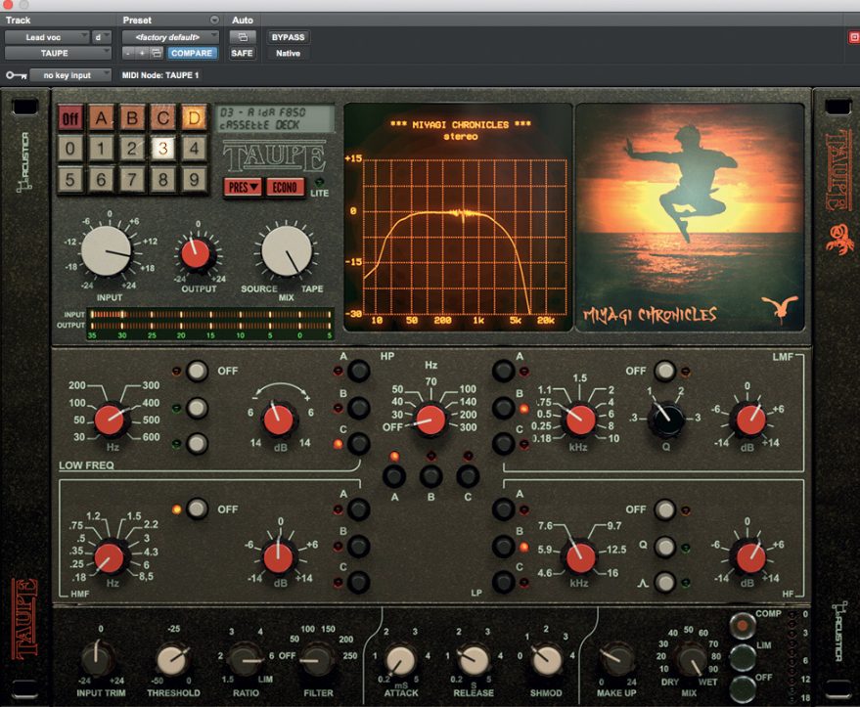Click the compressor ATTACK knob
Image resolution: width=860 pixels, height=707 pixels.
pyautogui.click(x=401, y=660)
